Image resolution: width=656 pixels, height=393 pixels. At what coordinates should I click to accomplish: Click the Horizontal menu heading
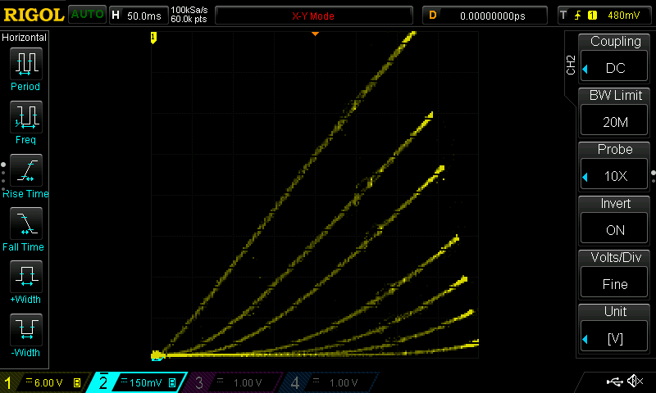tap(25, 38)
